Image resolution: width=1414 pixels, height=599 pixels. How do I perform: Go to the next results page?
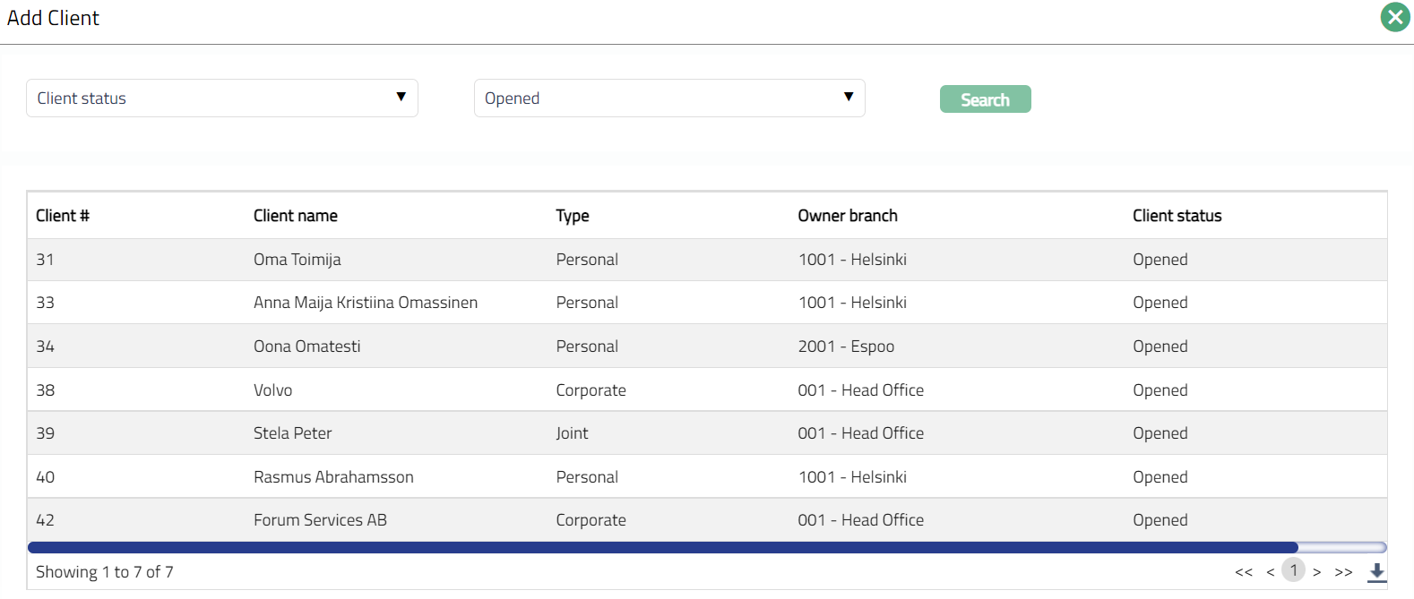tap(1316, 572)
